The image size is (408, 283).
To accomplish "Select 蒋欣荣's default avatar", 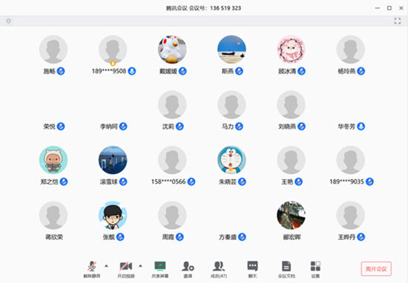I will [53, 215].
